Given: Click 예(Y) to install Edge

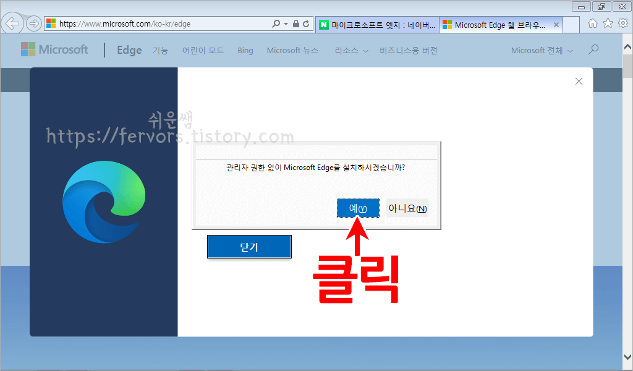Looking at the screenshot, I should click(358, 208).
